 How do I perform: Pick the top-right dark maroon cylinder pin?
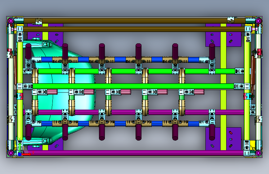212,51
